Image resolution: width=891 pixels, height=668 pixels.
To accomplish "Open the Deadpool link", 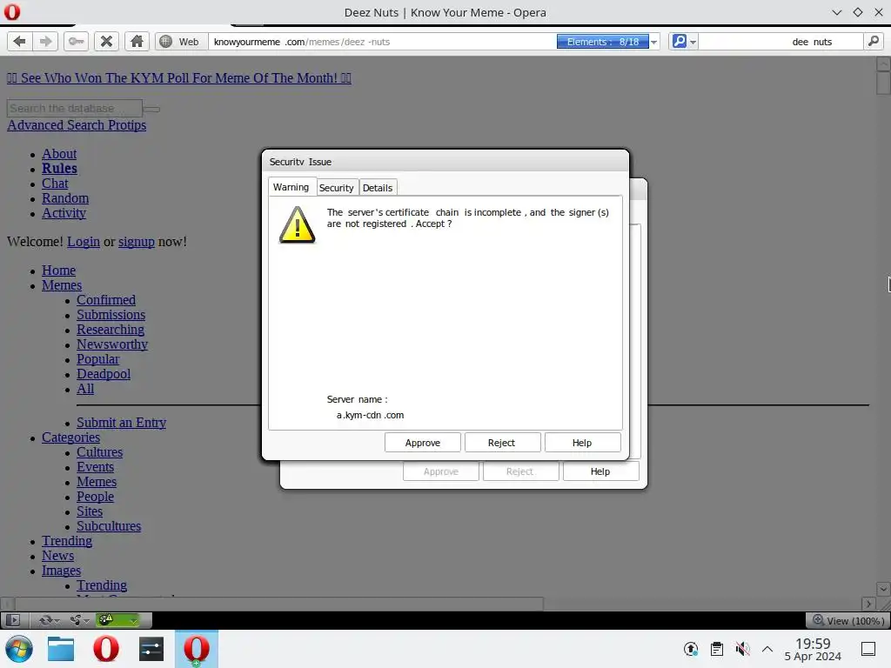I will (104, 374).
